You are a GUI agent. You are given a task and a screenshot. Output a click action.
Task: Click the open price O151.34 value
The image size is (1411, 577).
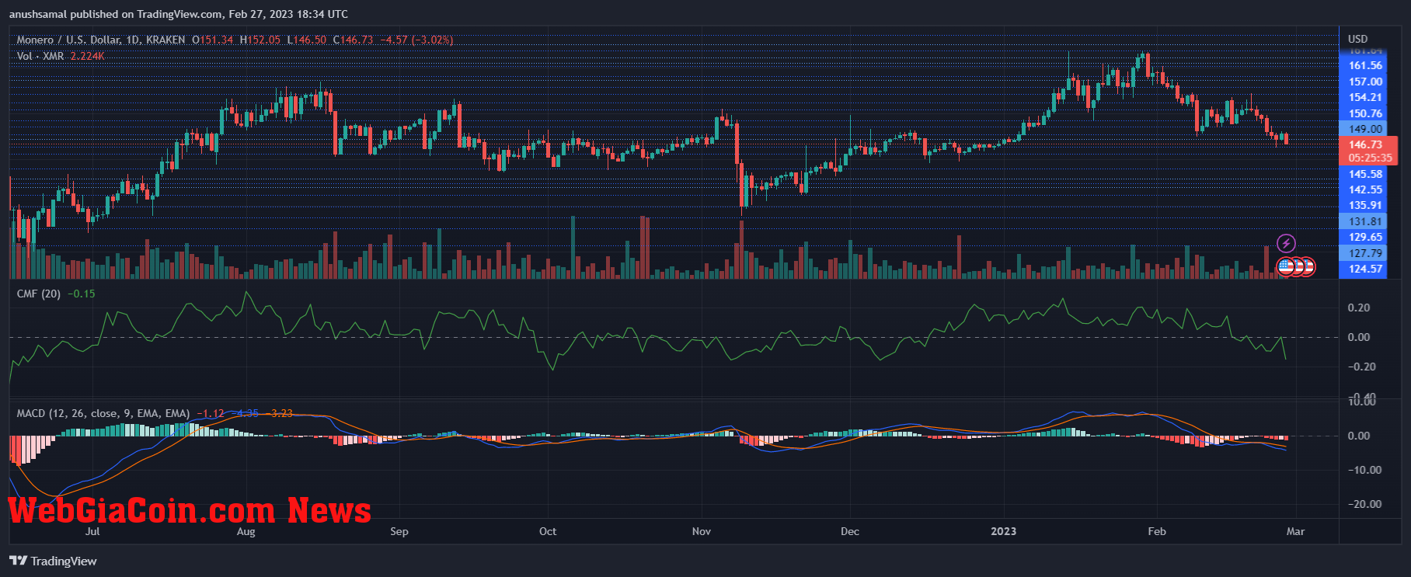tap(213, 40)
